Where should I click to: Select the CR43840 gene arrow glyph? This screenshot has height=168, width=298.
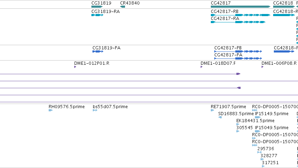[x=123, y=7]
